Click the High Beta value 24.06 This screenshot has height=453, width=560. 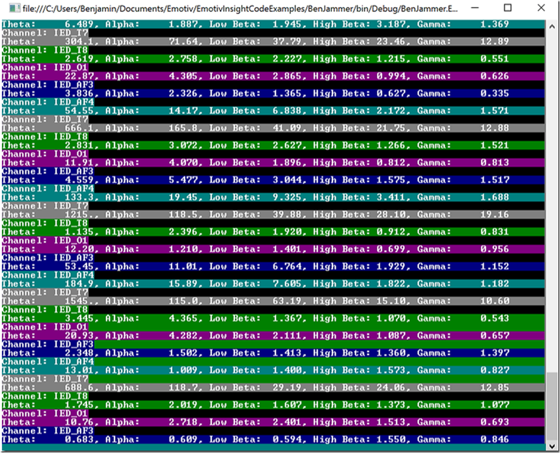[x=391, y=388]
